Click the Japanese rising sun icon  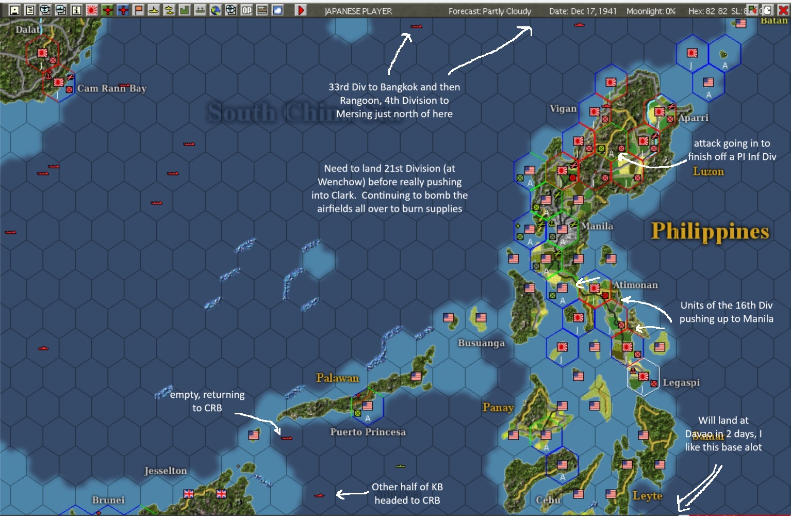click(92, 10)
